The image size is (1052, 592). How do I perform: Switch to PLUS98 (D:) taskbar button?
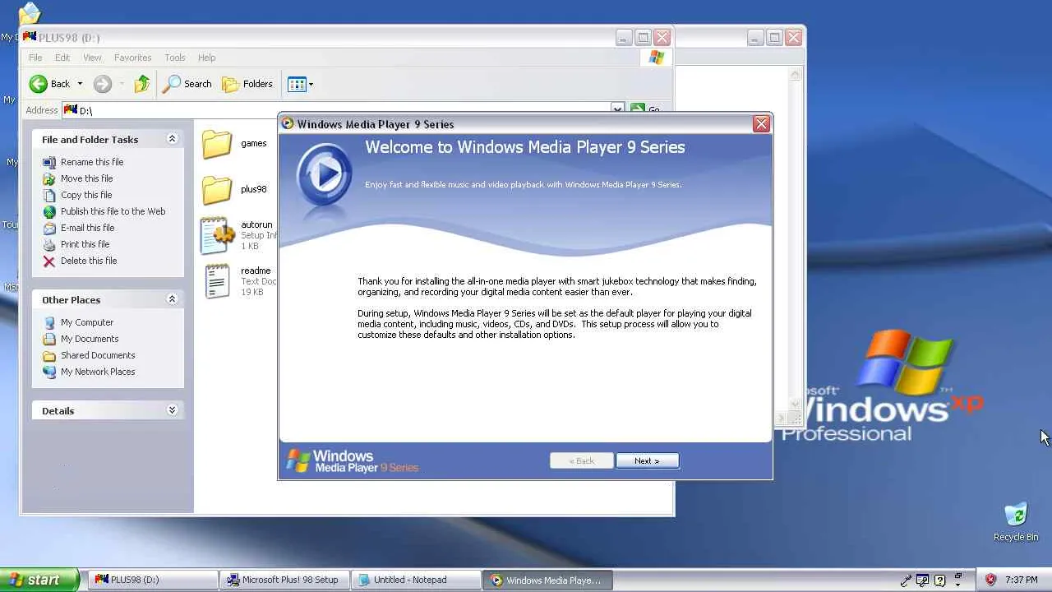153,580
